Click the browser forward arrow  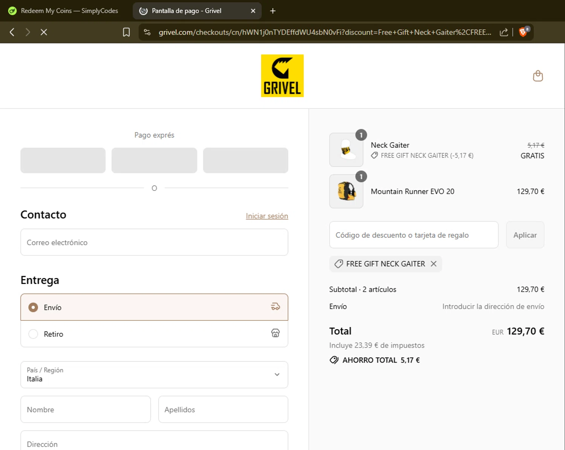(x=27, y=32)
